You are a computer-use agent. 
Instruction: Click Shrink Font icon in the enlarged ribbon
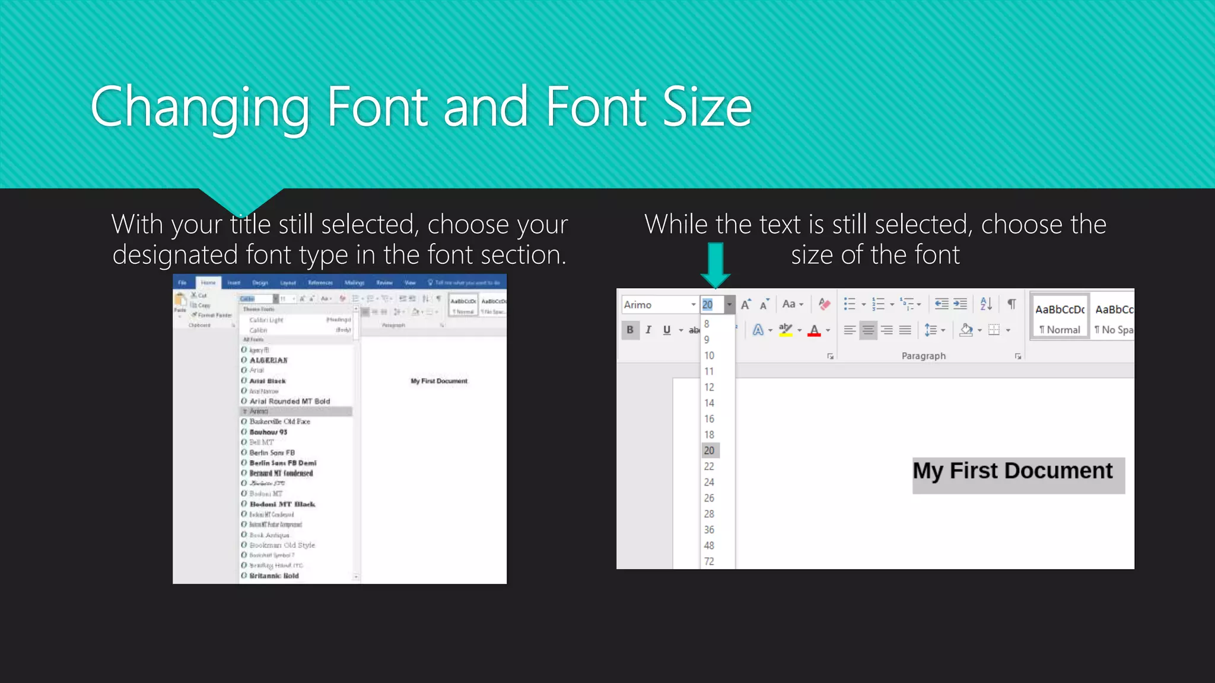tap(765, 304)
